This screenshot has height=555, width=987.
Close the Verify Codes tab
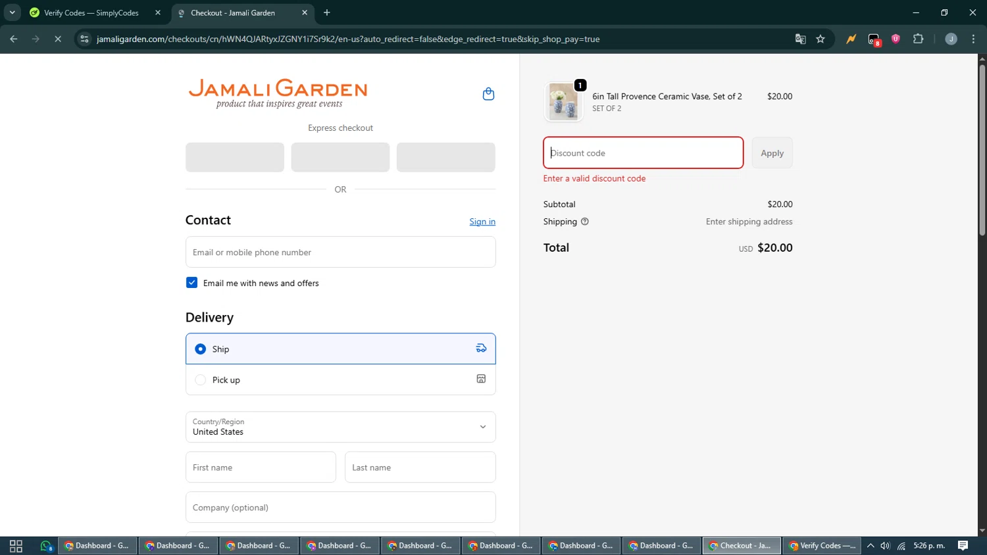tap(158, 12)
